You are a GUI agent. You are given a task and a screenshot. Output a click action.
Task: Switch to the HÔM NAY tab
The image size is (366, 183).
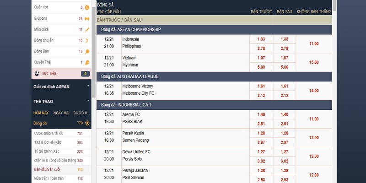point(41,113)
